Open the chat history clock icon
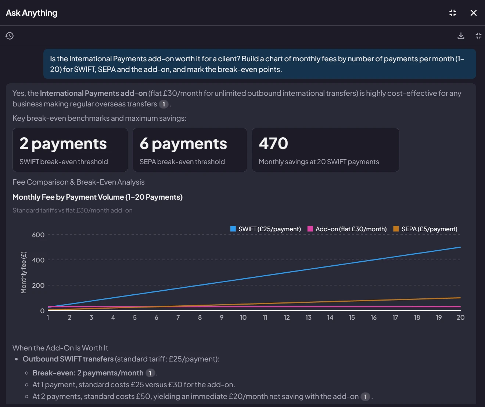The height and width of the screenshot is (407, 485). 10,36
